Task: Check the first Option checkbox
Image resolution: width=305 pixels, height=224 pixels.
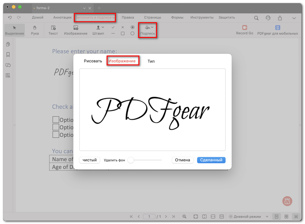Action: 56,120
